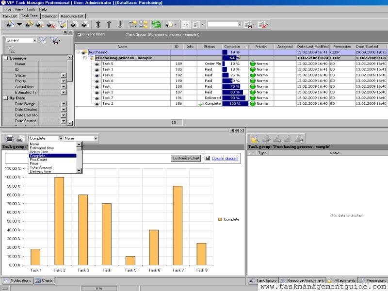Open the Help menu
The width and height of the screenshot is (388, 291).
coord(43,9)
